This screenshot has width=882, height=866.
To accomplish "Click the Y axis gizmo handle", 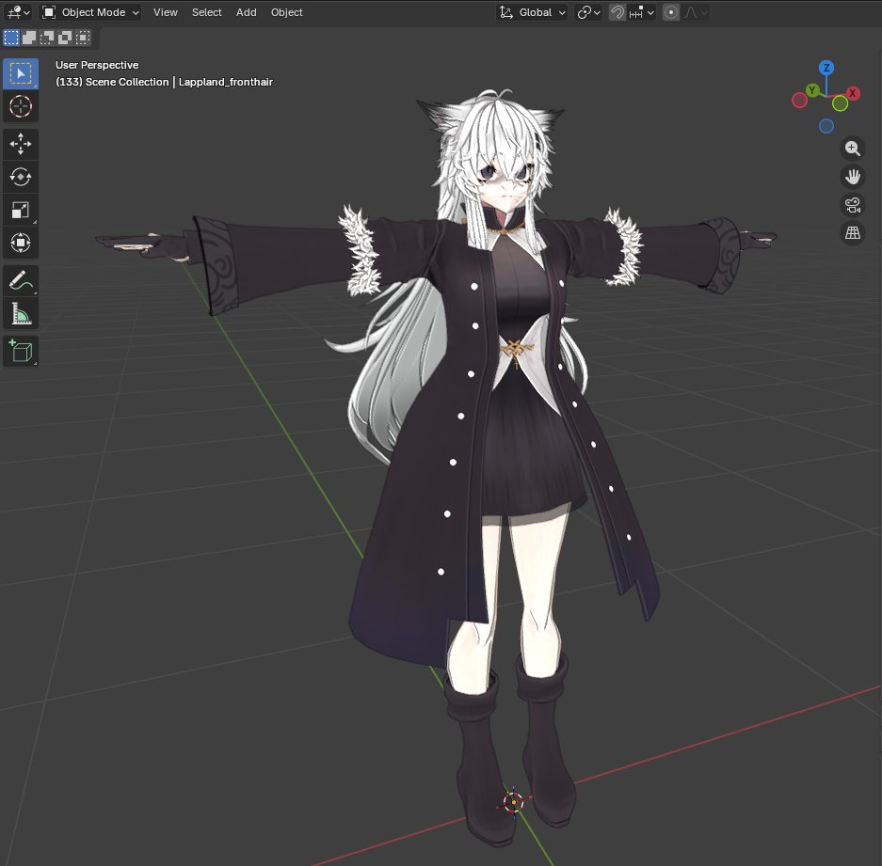I will pyautogui.click(x=811, y=90).
